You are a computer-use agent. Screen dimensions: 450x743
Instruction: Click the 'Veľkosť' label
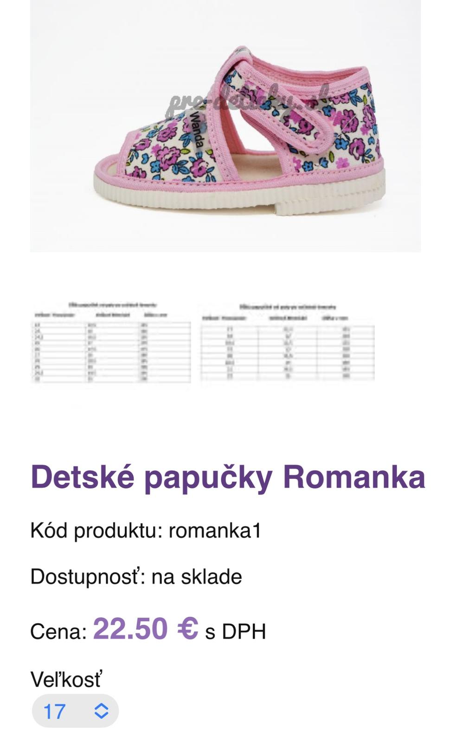pyautogui.click(x=66, y=679)
